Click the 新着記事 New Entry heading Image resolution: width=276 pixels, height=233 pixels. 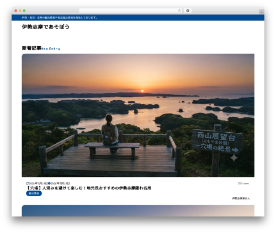(41, 48)
